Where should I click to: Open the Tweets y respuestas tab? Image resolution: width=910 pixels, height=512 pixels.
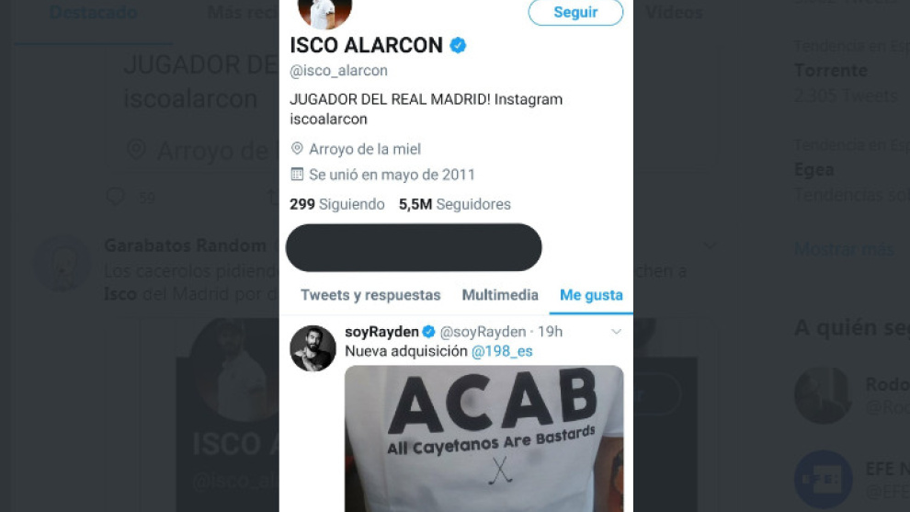[x=370, y=295]
